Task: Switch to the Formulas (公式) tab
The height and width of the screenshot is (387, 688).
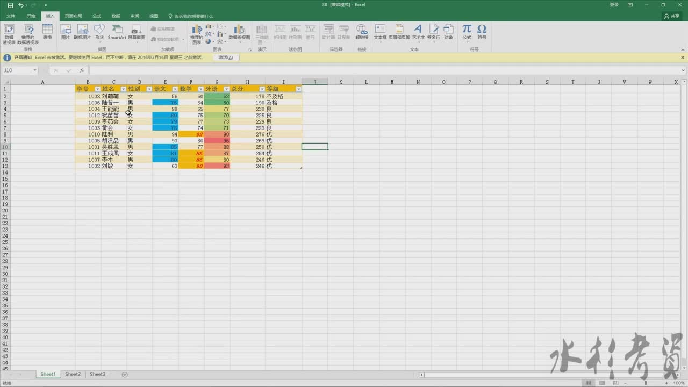Action: [97, 16]
